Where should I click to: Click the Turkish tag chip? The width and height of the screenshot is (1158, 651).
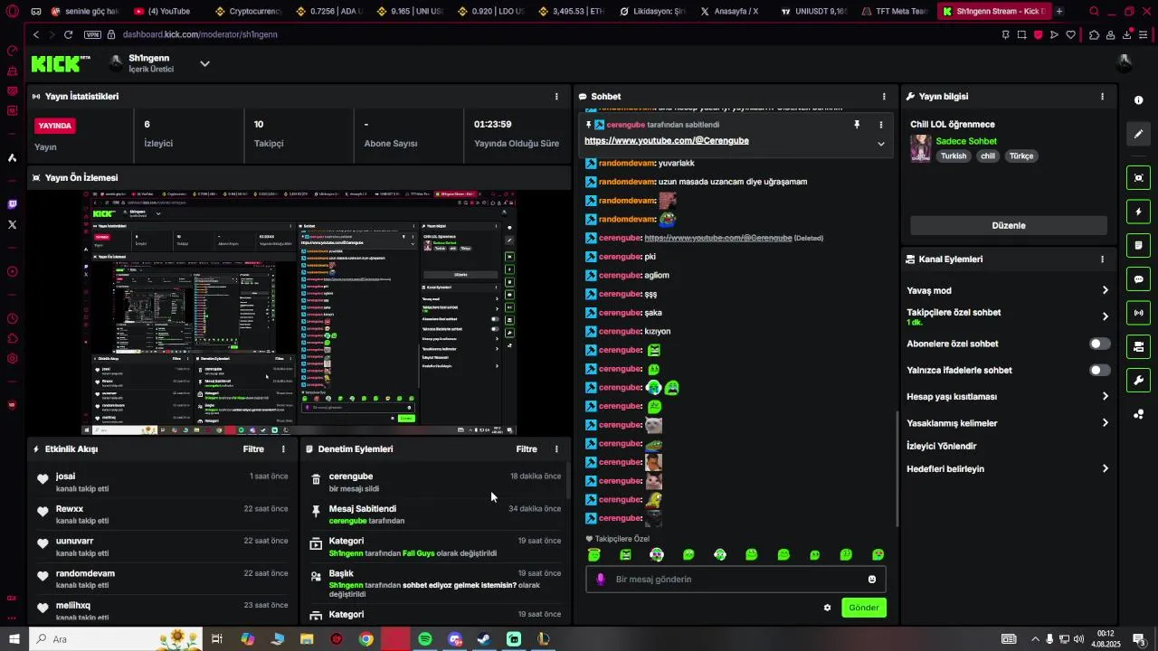point(954,156)
